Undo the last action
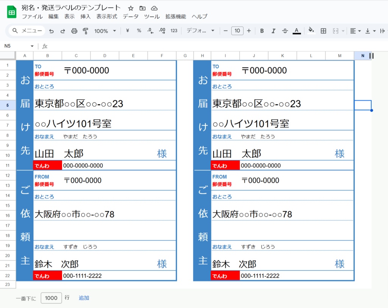388x308 pixels. 51,31
